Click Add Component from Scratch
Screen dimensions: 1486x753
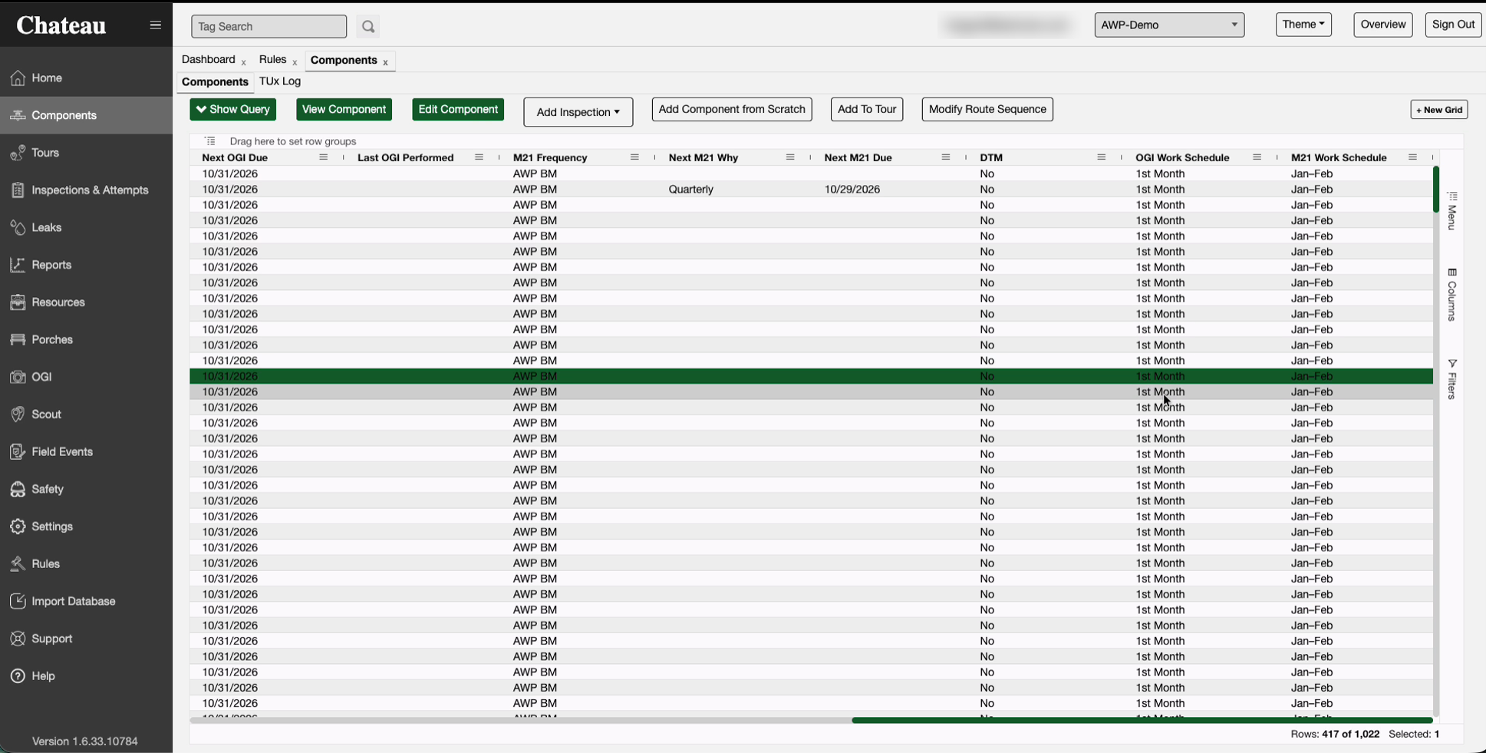tap(732, 109)
